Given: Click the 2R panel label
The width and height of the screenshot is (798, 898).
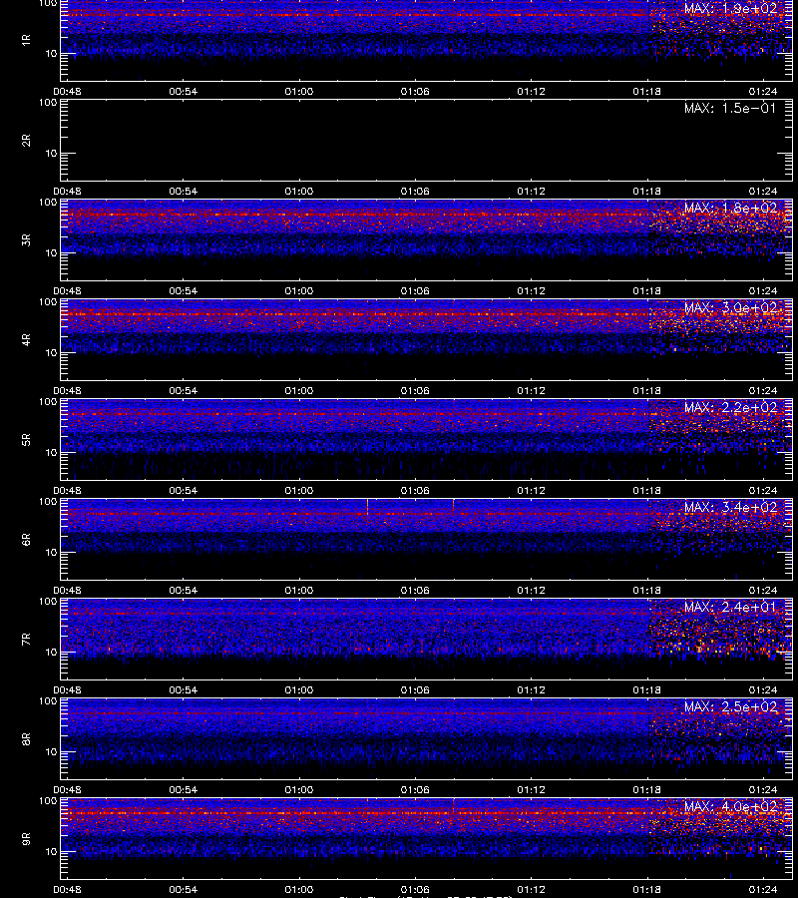Looking at the screenshot, I should coord(26,141).
